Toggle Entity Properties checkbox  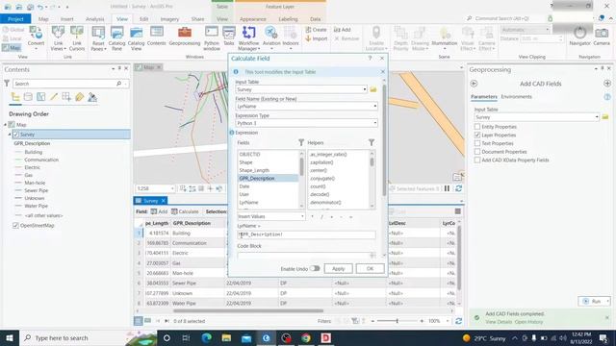(x=477, y=127)
